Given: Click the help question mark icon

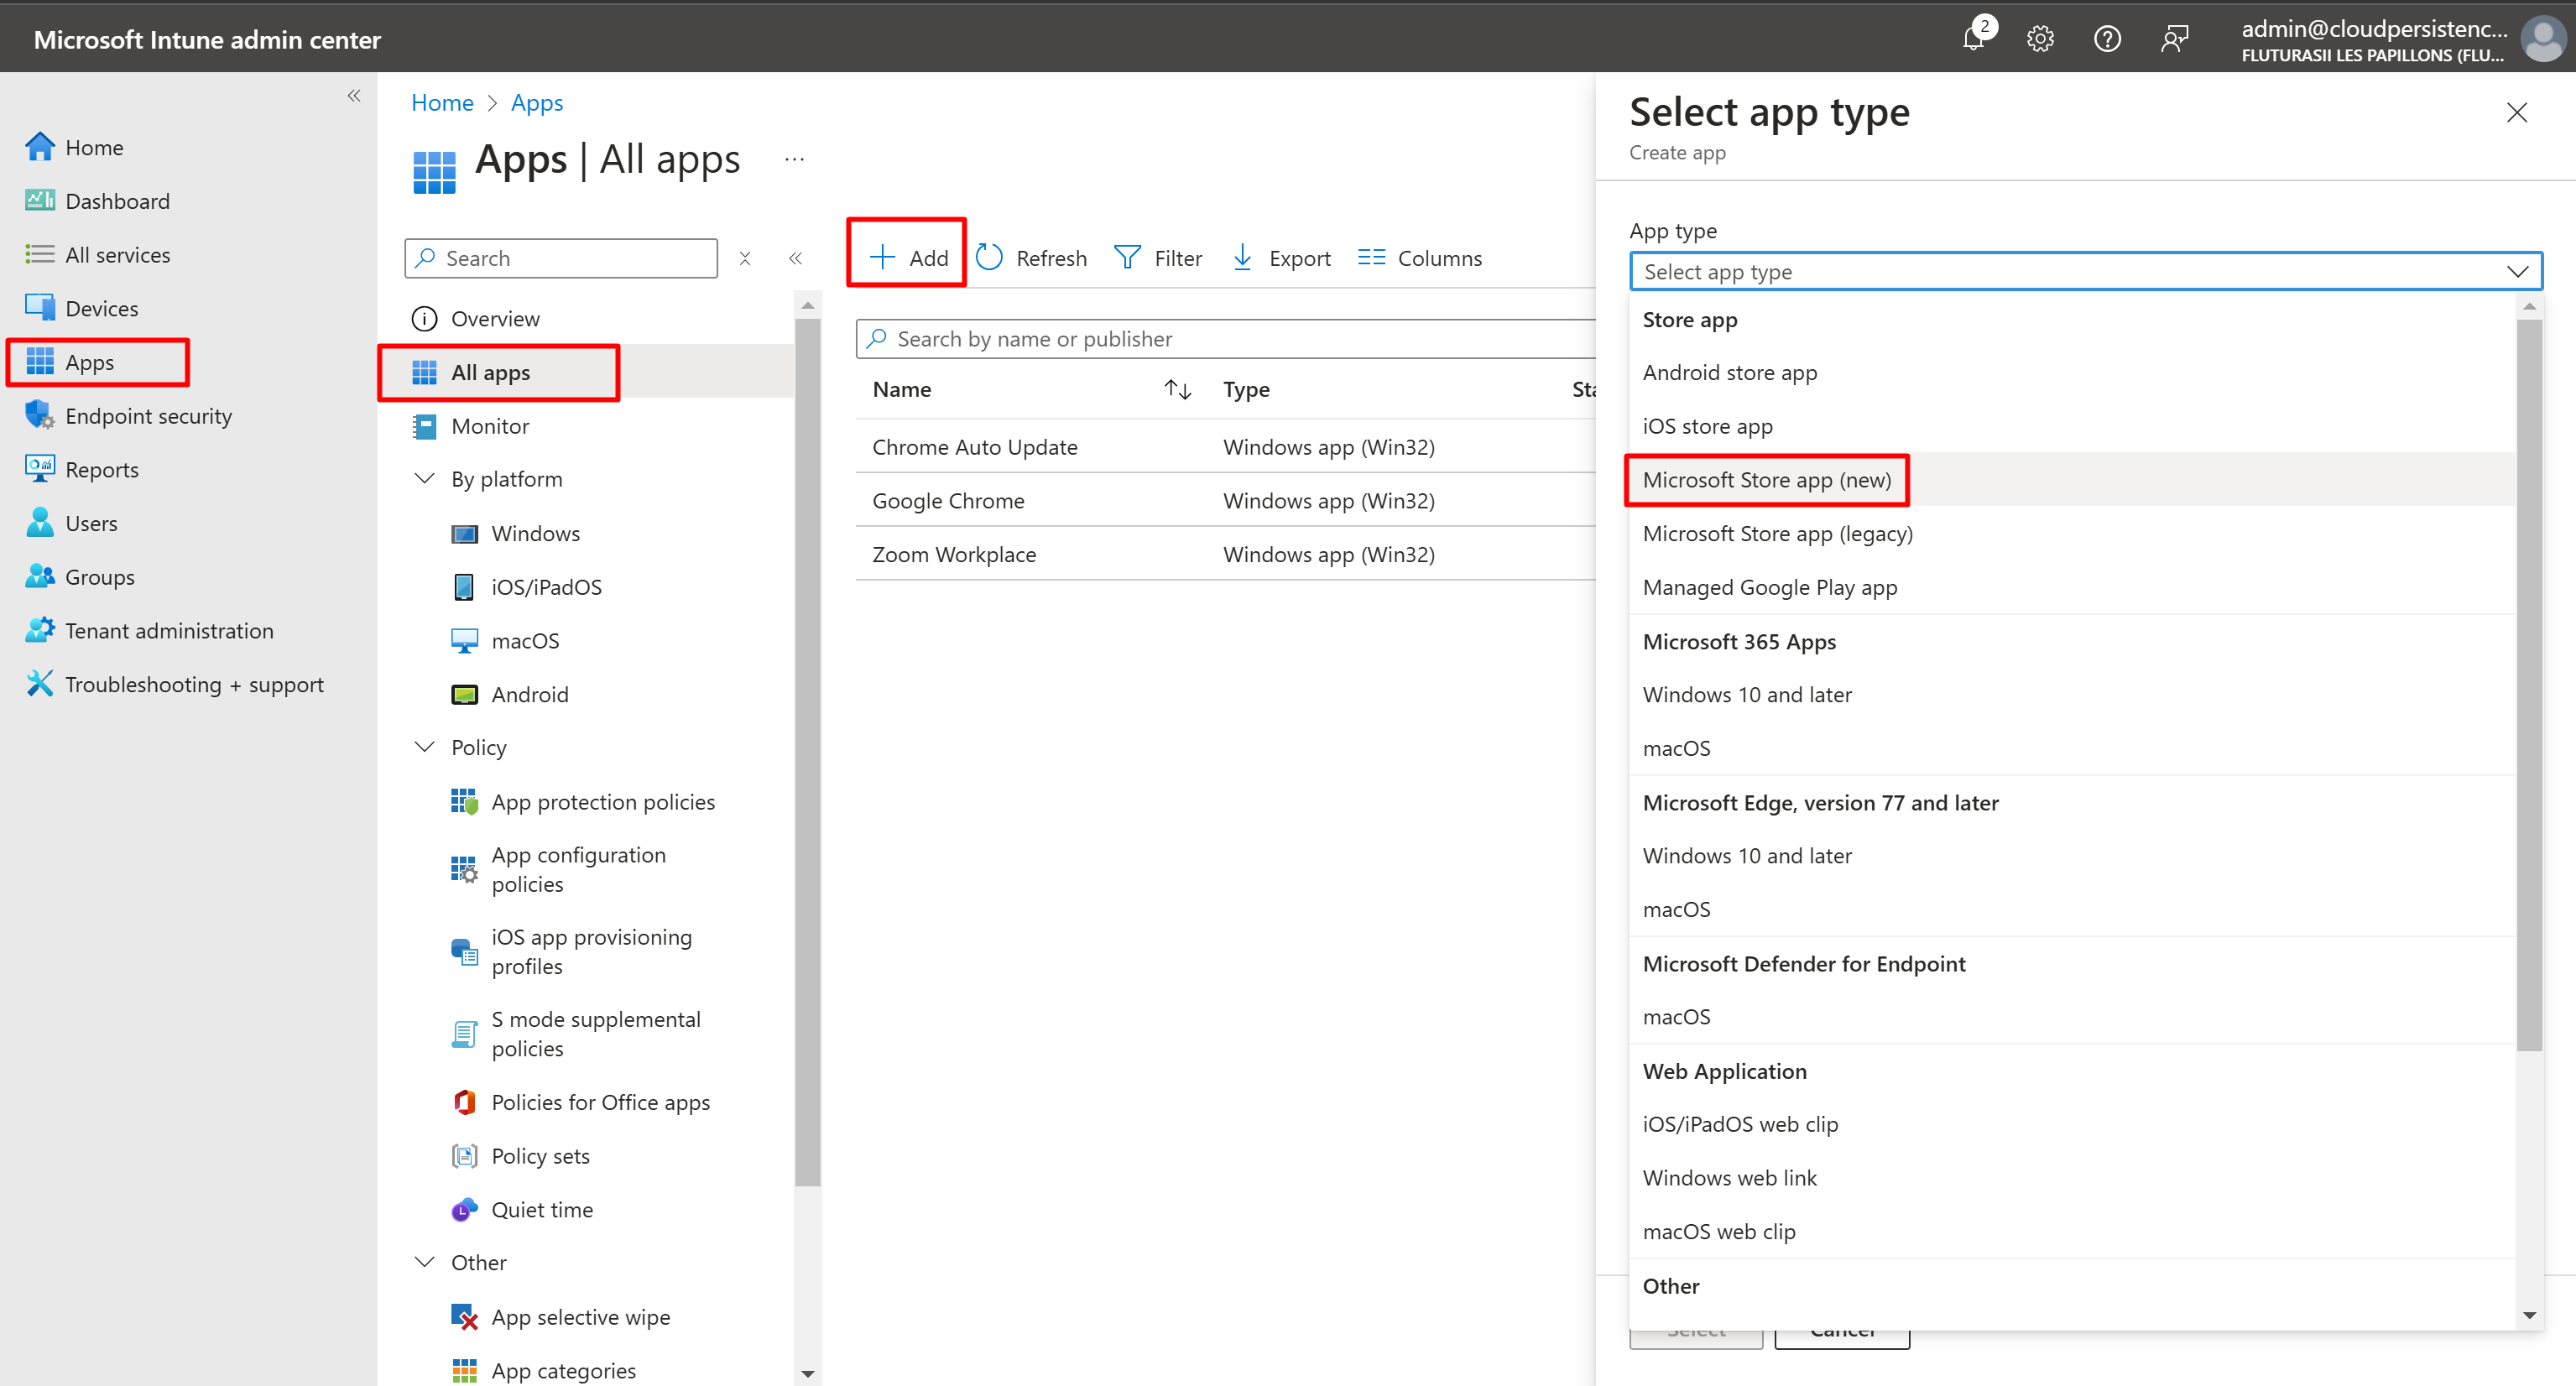Looking at the screenshot, I should click(2107, 39).
